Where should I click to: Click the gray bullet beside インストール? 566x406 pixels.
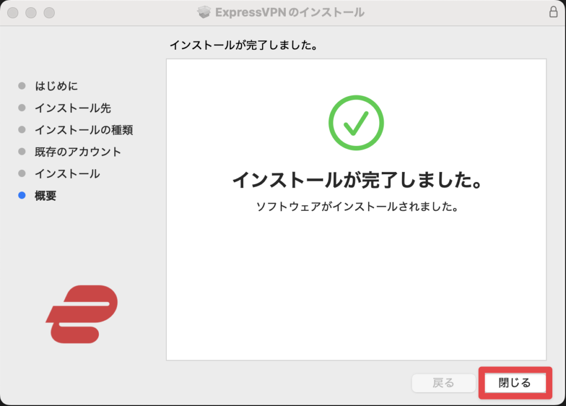(21, 174)
